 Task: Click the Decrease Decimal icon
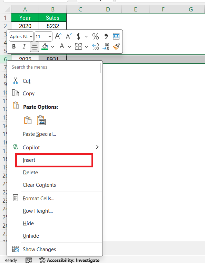point(106,47)
